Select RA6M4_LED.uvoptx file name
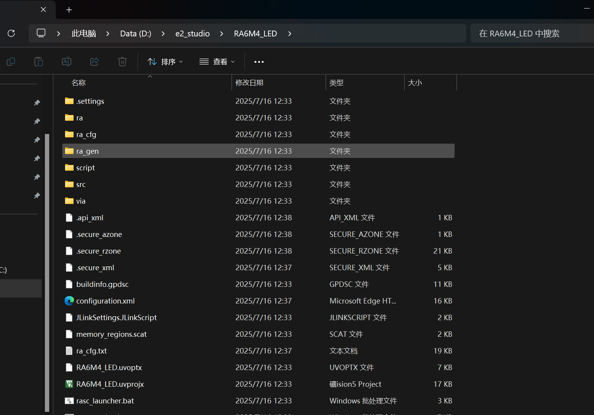Screen dimensions: 594x415 pos(109,368)
